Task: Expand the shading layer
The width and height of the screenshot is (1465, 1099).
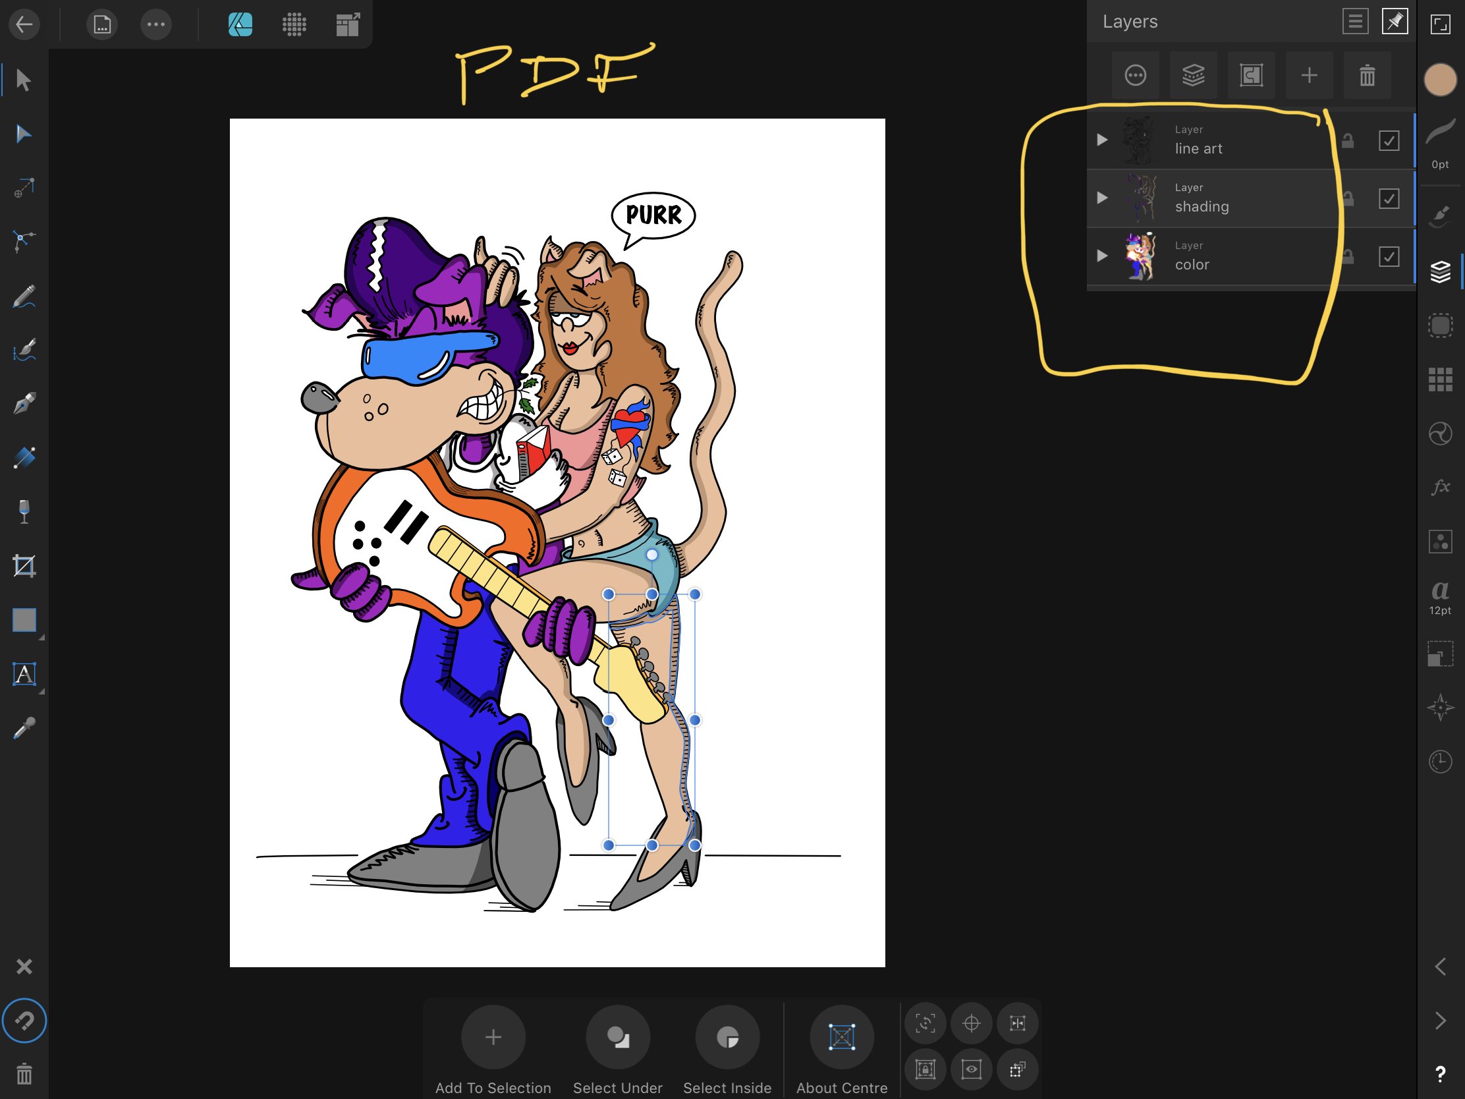Action: click(x=1101, y=198)
